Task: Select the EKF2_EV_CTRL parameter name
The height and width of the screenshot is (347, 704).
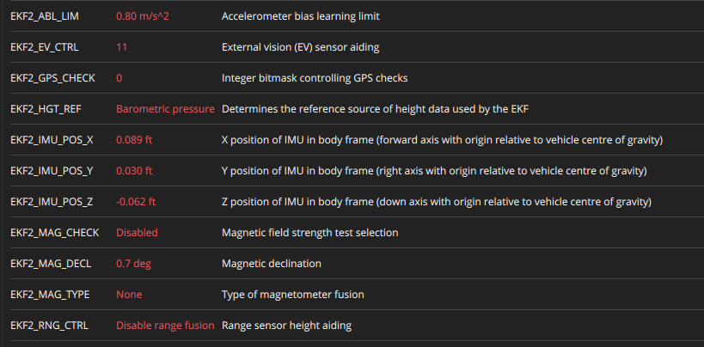Action: [x=44, y=47]
